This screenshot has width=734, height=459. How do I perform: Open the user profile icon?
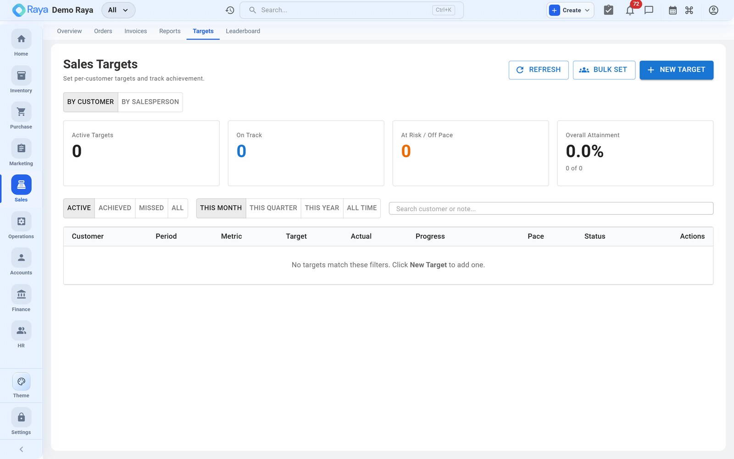click(x=713, y=10)
